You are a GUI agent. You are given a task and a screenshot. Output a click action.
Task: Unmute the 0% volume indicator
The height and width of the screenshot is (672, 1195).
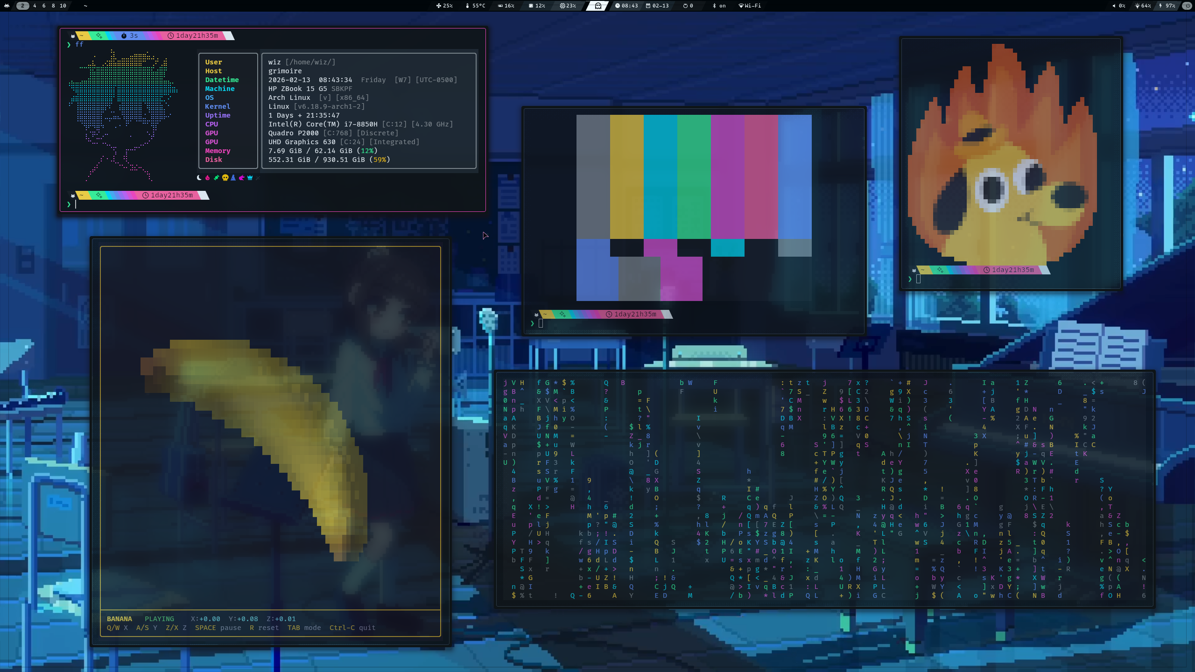click(1119, 6)
